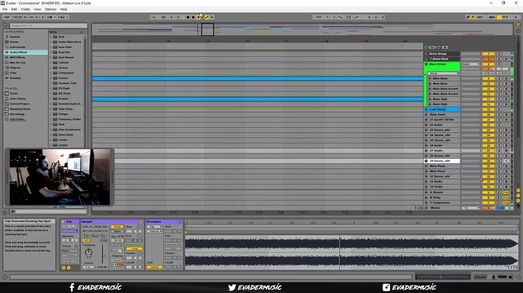This screenshot has height=293, width=523.
Task: Click the HiQ button in Sample box
Action: pos(86,240)
